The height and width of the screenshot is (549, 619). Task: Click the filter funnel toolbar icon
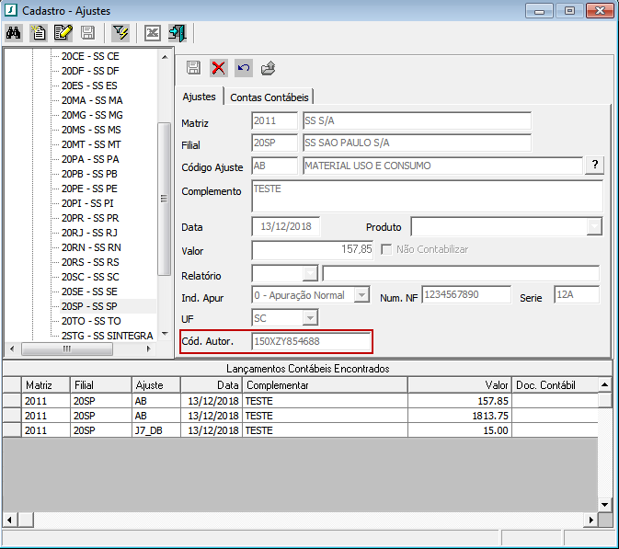coord(120,34)
